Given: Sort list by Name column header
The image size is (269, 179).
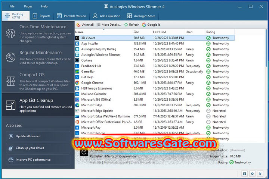Looking at the screenshot, I should point(103,32).
